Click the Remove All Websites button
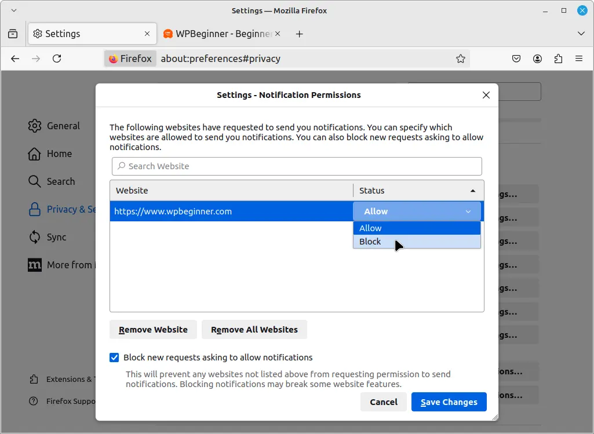 (x=254, y=330)
